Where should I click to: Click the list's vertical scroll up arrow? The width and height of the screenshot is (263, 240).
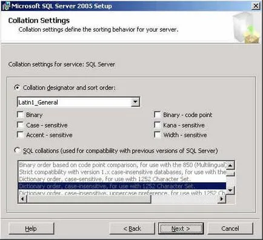[230, 165]
